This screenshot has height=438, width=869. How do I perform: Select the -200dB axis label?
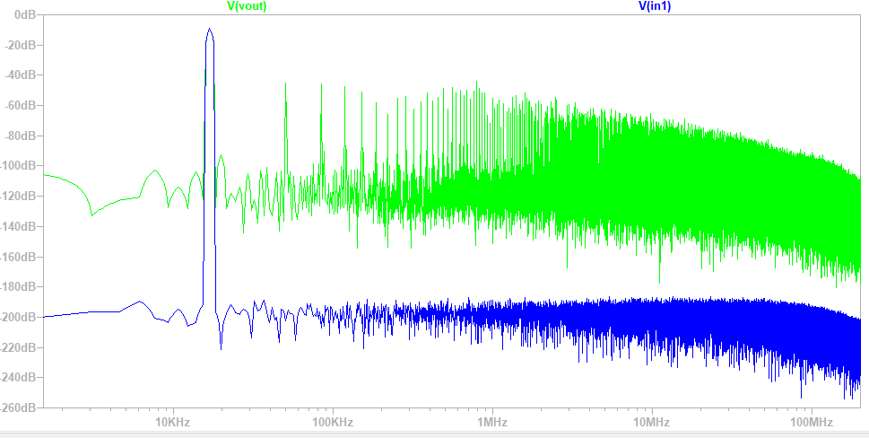tap(19, 317)
